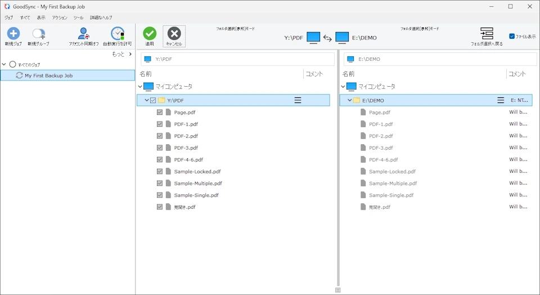The image size is (540, 295).
Task: Uncheck left 見開き.pdf checkbox
Action: [x=159, y=207]
